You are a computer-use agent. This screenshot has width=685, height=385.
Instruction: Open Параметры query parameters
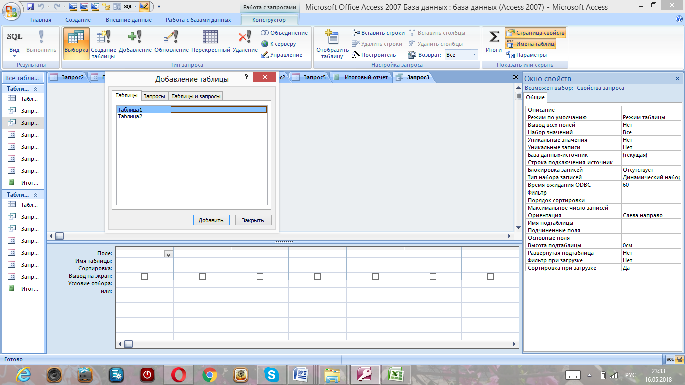pos(527,55)
